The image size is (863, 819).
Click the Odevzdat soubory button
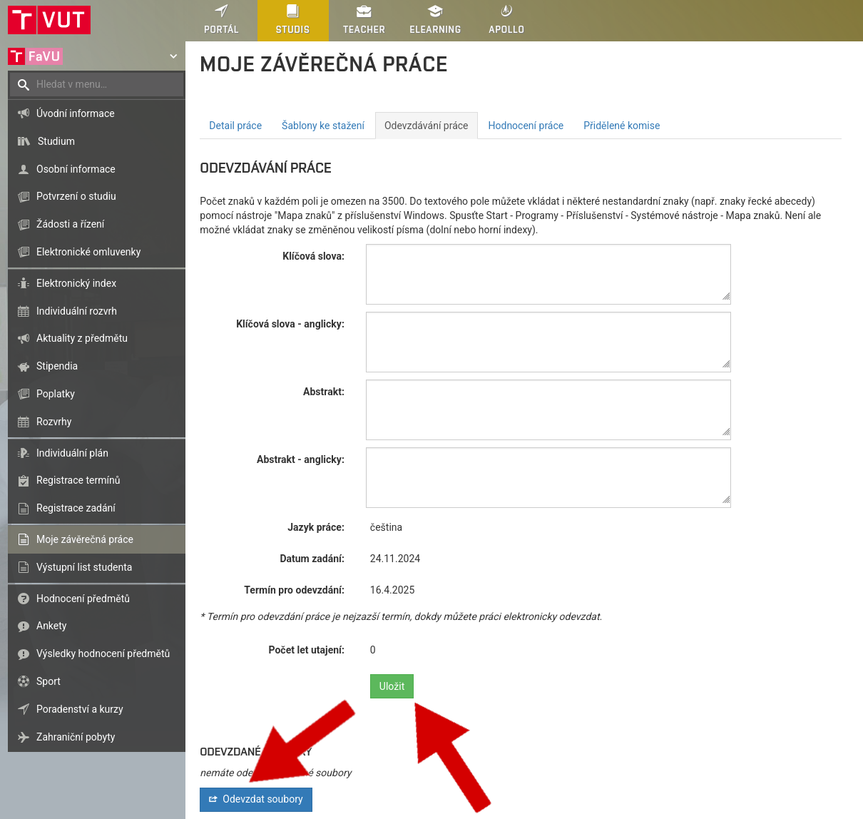(256, 799)
